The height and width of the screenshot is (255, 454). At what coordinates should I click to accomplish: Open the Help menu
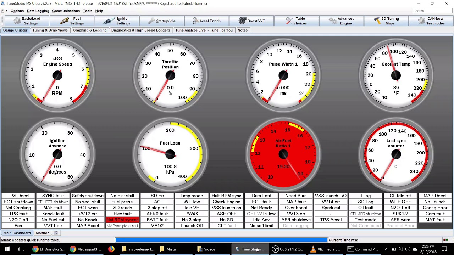point(99,11)
